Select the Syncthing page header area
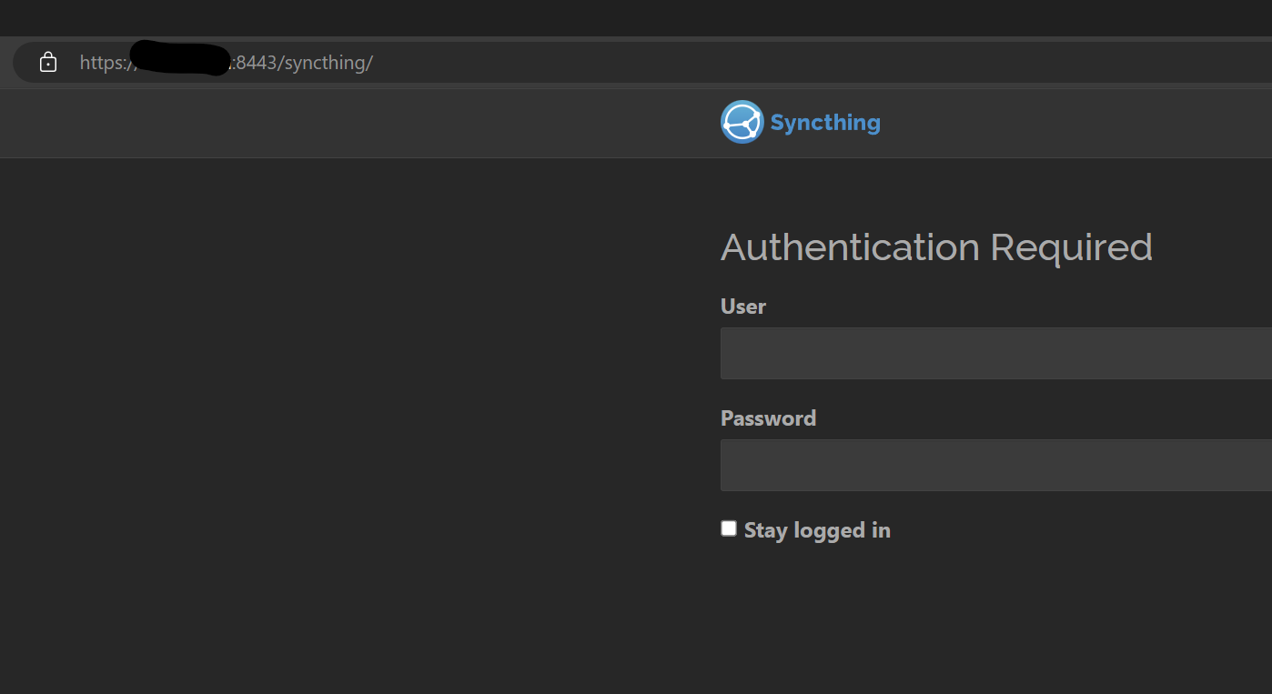Viewport: 1272px width, 694px height. click(801, 121)
